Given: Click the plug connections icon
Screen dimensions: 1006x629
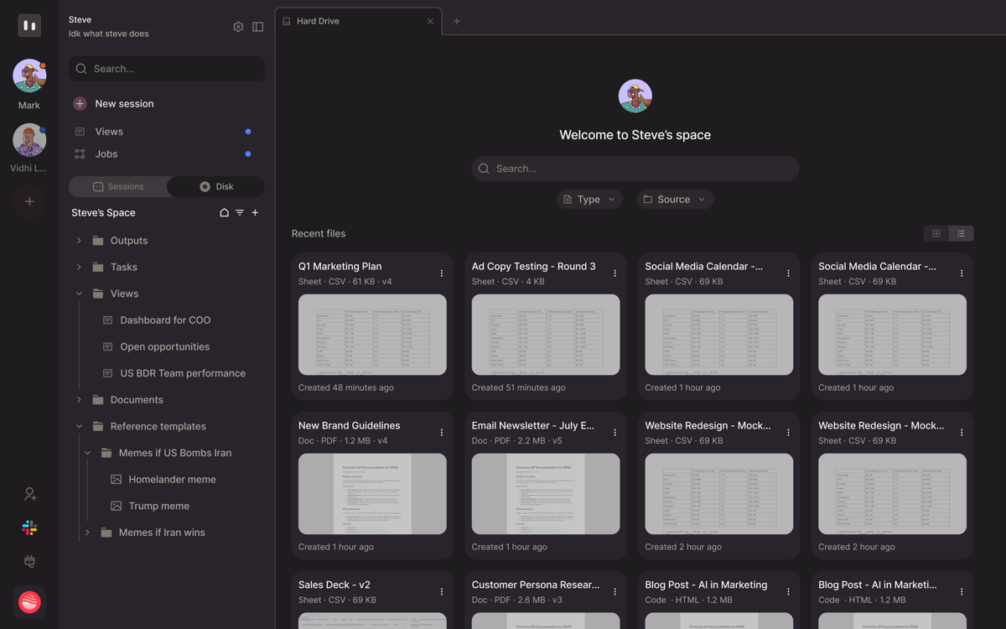Looking at the screenshot, I should (29, 561).
